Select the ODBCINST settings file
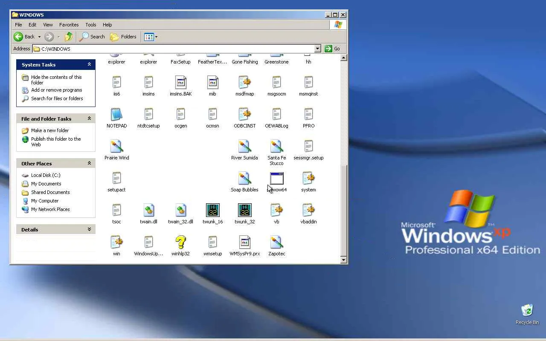Image resolution: width=546 pixels, height=341 pixels. pyautogui.click(x=244, y=114)
